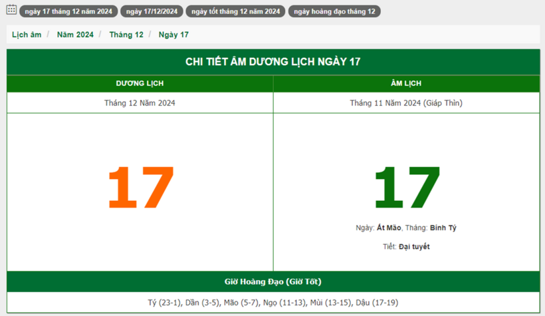This screenshot has height=316, width=545.
Task: Select the 'Ất Mão' day name
Action: tap(389, 228)
